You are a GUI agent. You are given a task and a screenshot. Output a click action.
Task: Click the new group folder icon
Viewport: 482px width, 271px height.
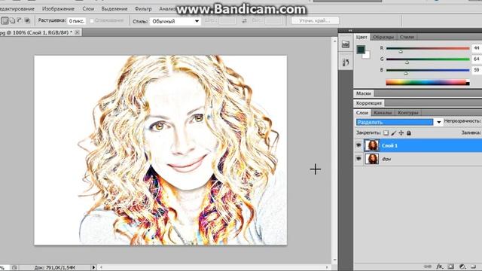(x=474, y=266)
